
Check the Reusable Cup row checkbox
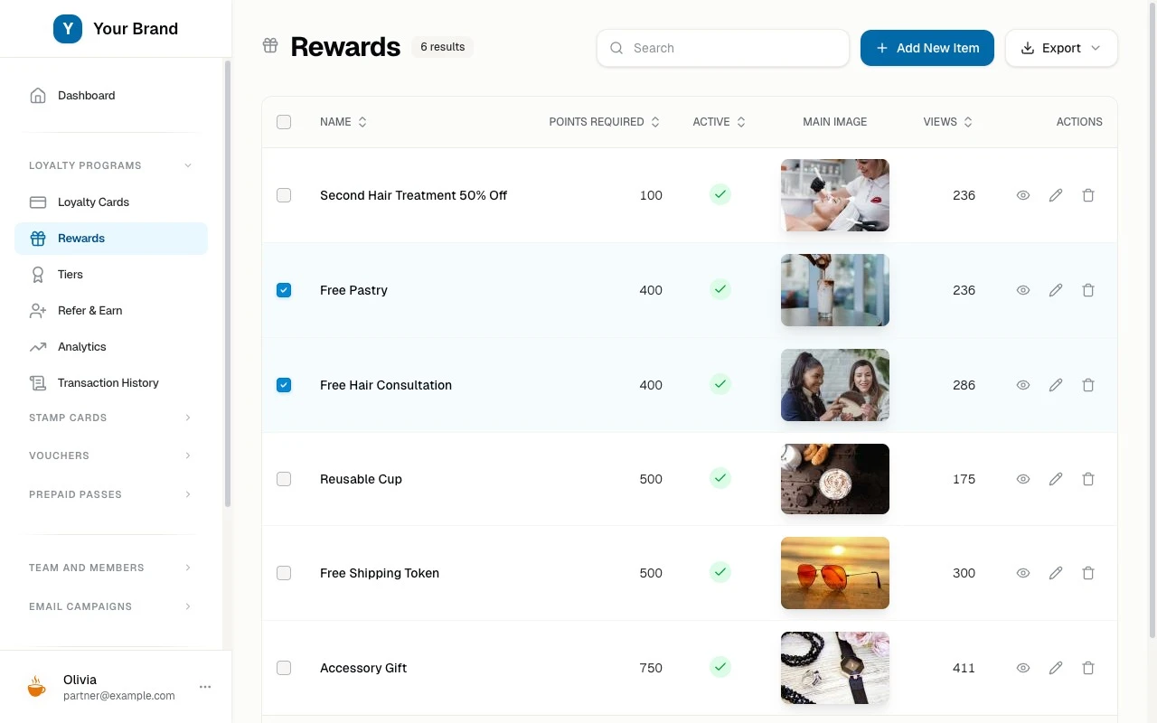pyautogui.click(x=284, y=479)
